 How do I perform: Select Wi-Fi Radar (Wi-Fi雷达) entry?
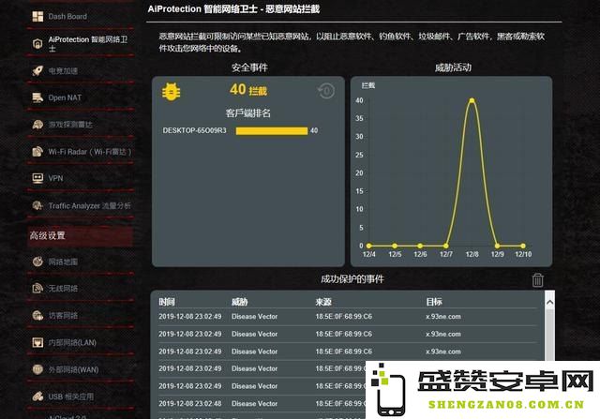point(90,152)
